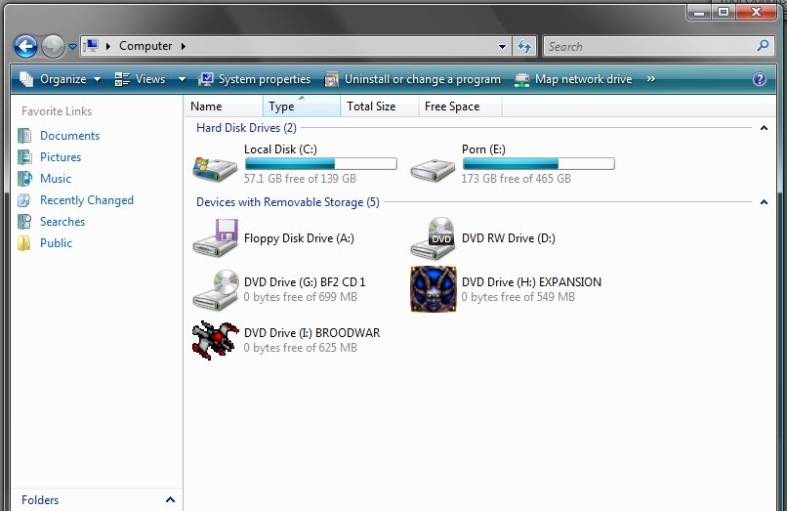Select the EXPANSION DVD drive (H:) icon
The height and width of the screenshot is (511, 787).
point(433,288)
